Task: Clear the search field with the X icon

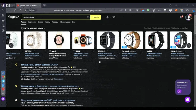Action: [88, 17]
